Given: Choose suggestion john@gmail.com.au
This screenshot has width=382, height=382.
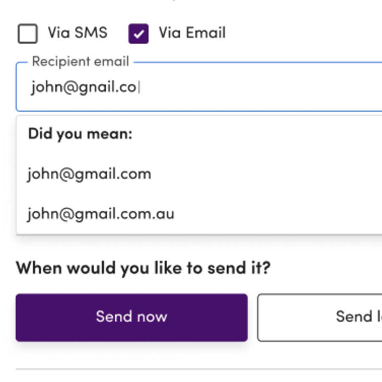Looking at the screenshot, I should (101, 213).
